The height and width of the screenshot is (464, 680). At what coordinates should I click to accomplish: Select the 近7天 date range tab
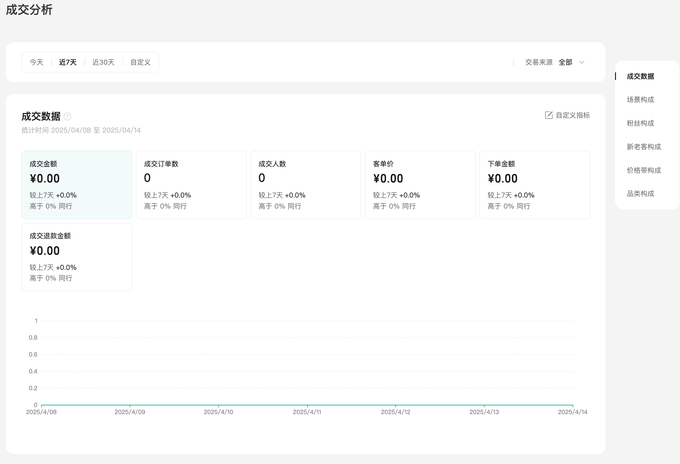68,62
